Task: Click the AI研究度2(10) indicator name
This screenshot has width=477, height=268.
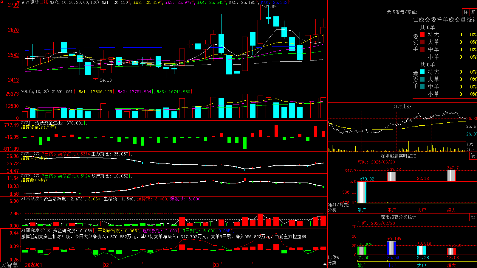Action: [x=36, y=230]
